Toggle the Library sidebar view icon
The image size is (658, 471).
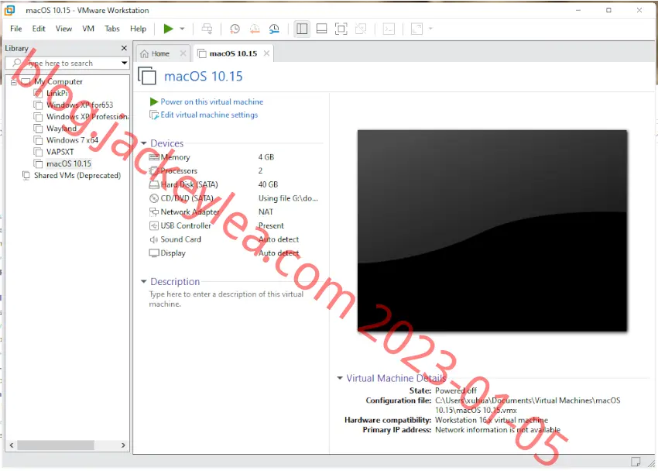302,29
